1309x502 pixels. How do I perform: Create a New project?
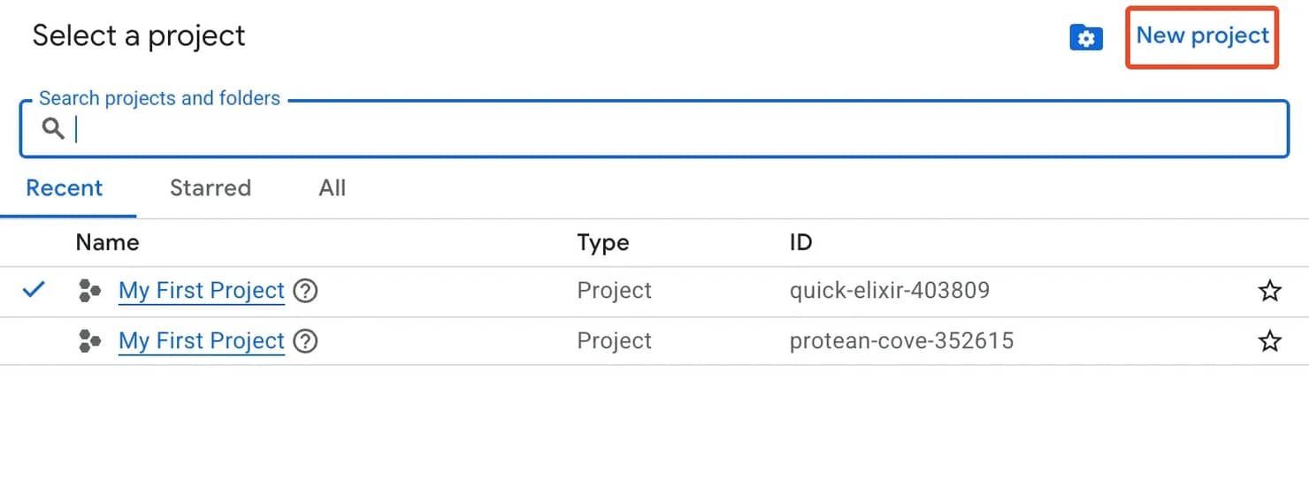point(1202,35)
